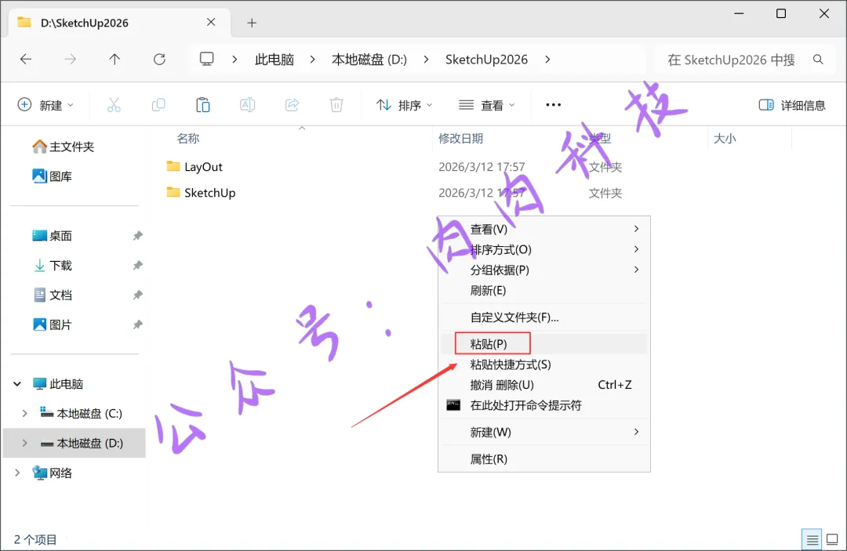
Task: Open 查看(V) submenu in context menu
Action: tap(544, 229)
